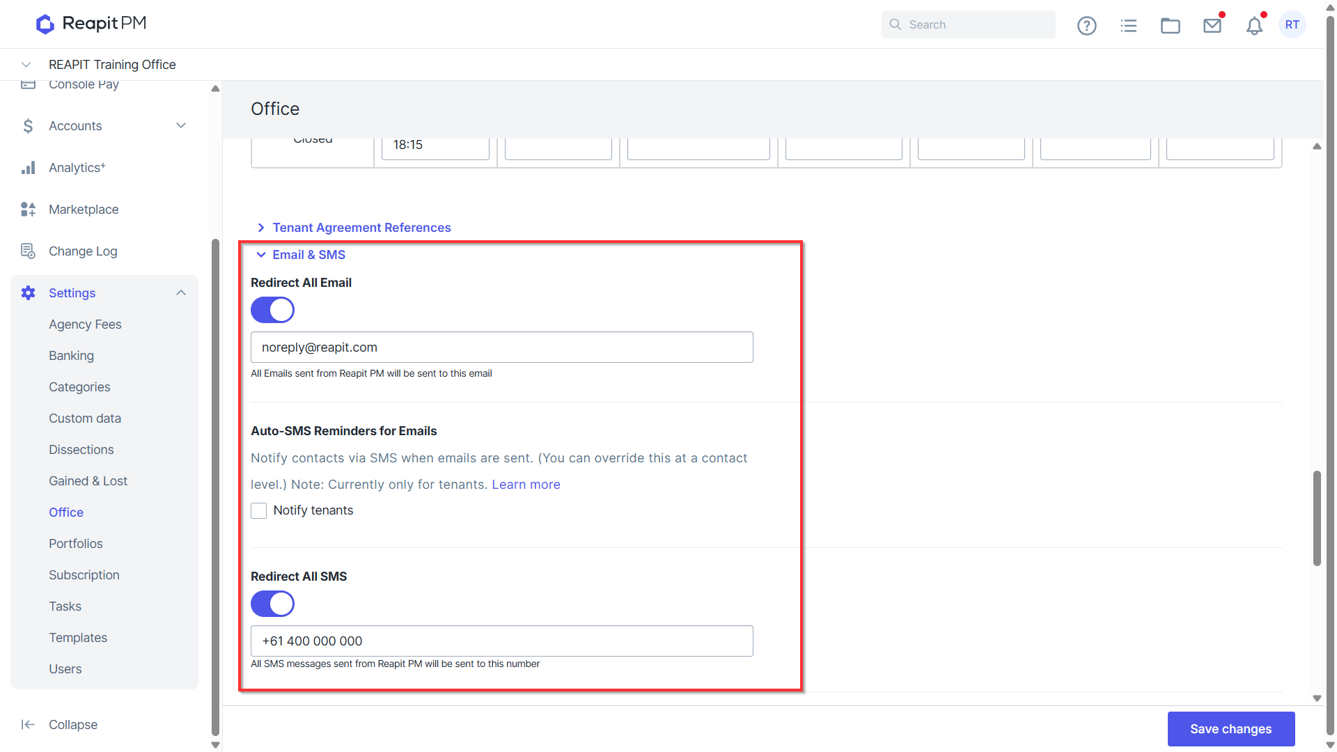Open the documents folder icon
This screenshot has width=1337, height=752.
[1170, 26]
